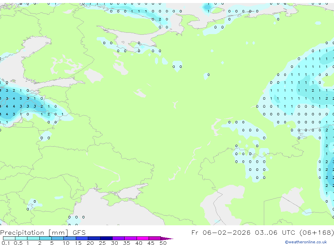
Task: Click the legend arrow tip above 50 mm
Action: (x=167, y=239)
